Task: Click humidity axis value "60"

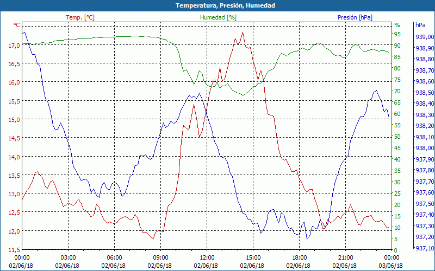Action: [x=397, y=114]
